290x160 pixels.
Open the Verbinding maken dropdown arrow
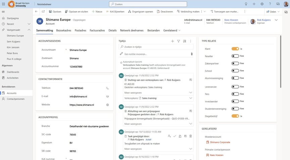204,11
